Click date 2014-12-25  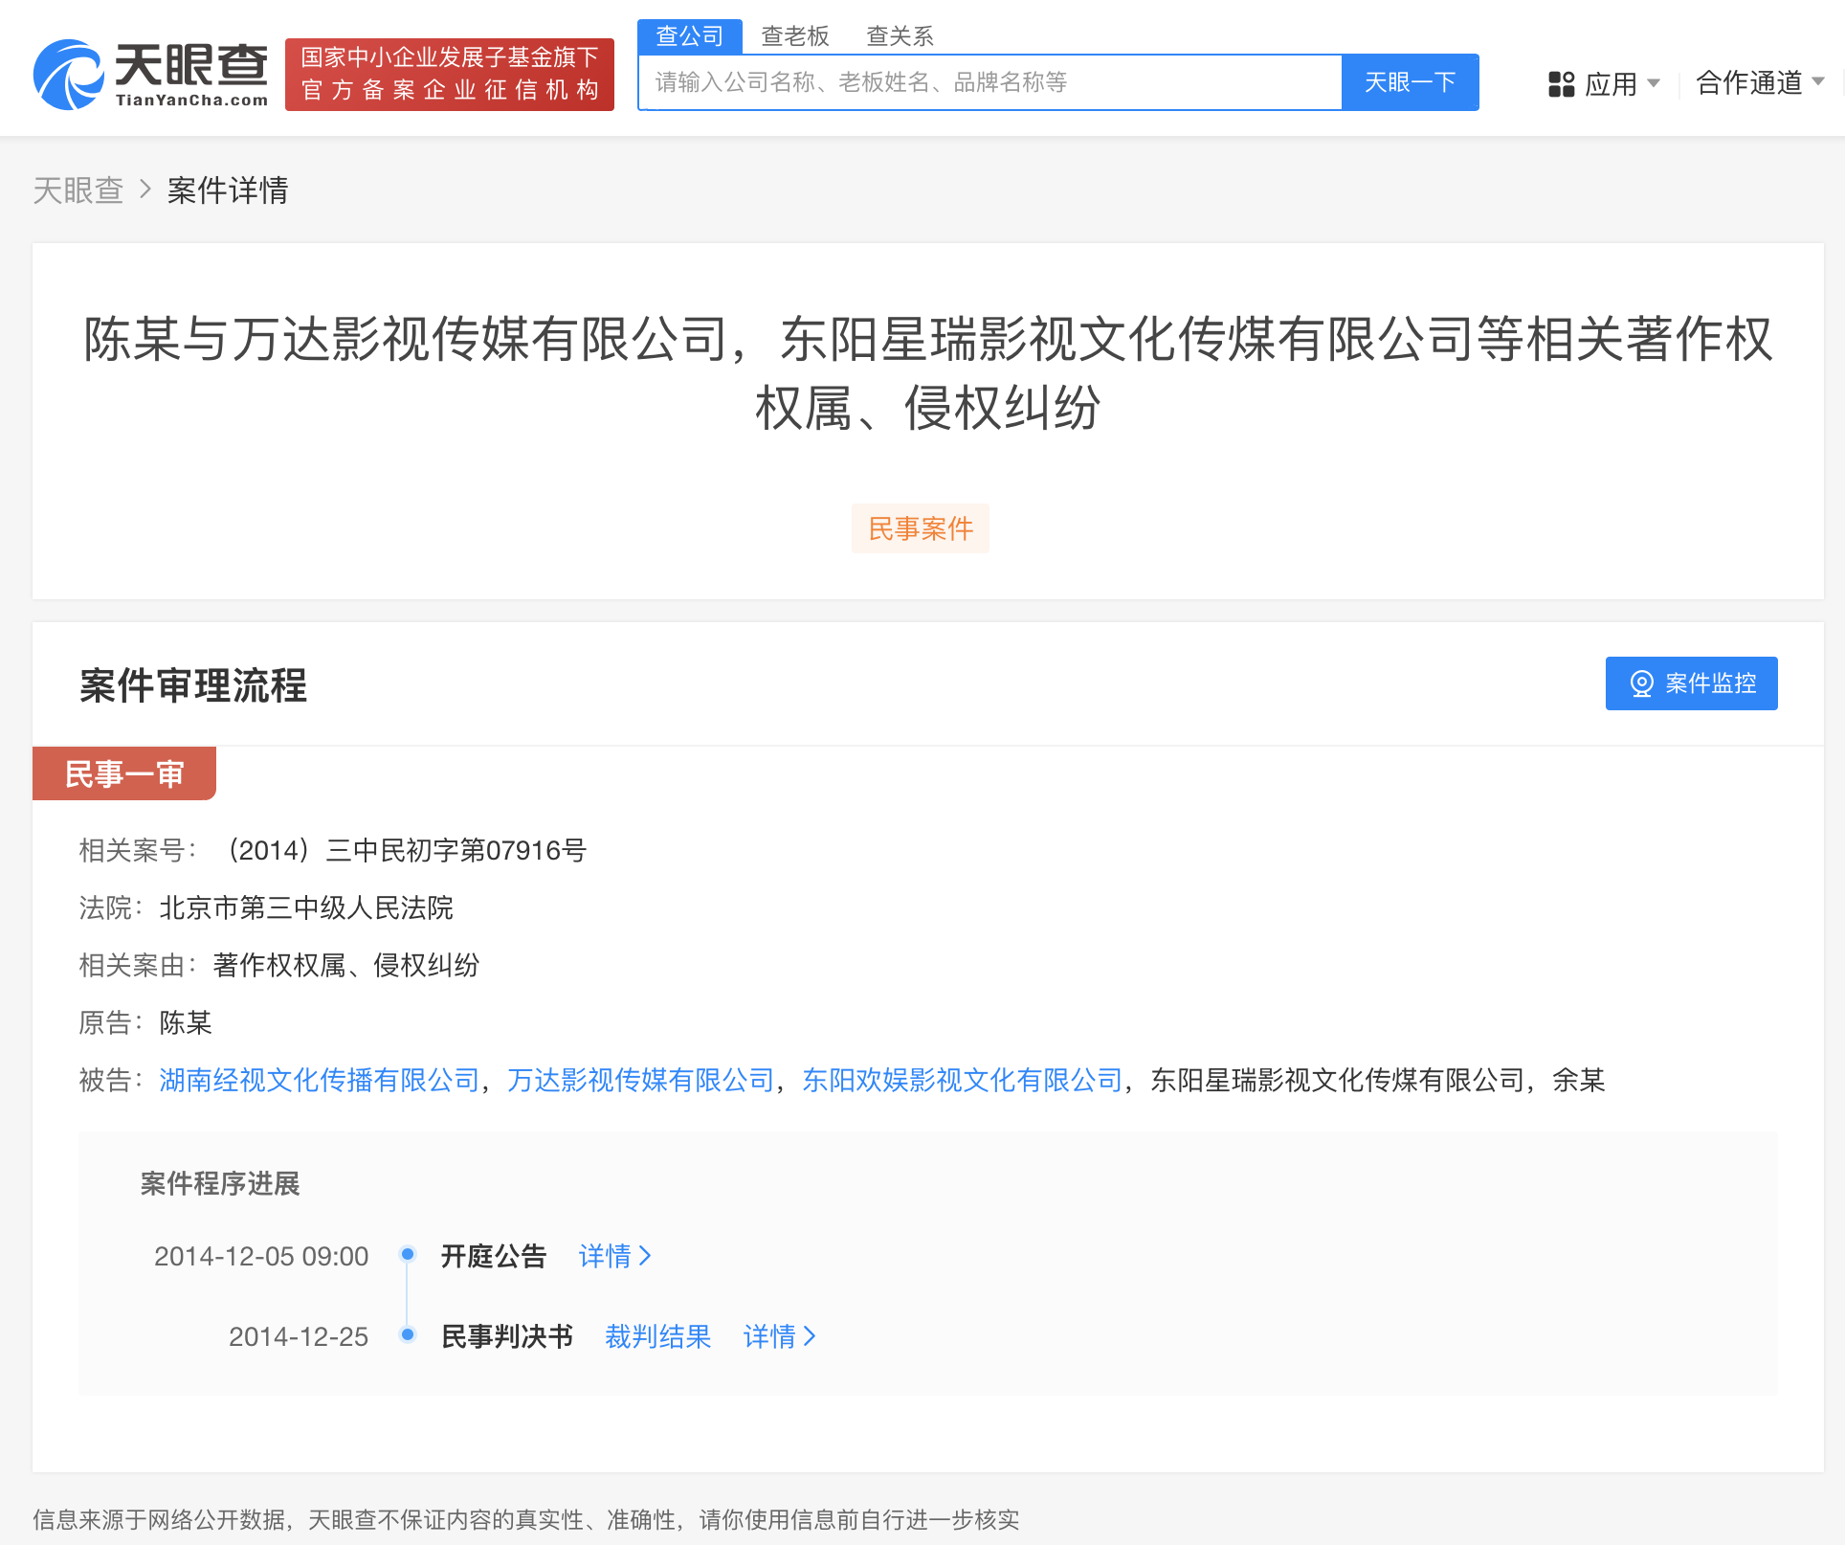(x=299, y=1336)
